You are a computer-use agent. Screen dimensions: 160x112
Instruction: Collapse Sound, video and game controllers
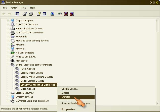(x=8, y=65)
